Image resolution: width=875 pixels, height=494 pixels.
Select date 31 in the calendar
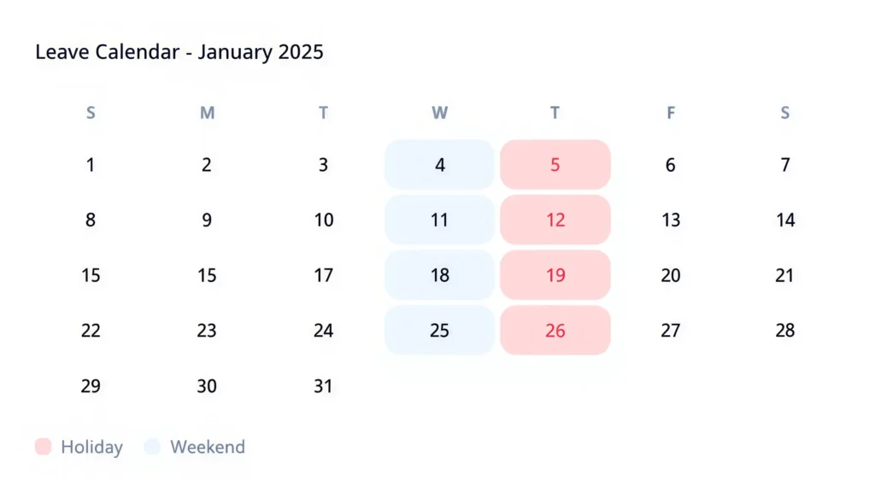tap(323, 386)
